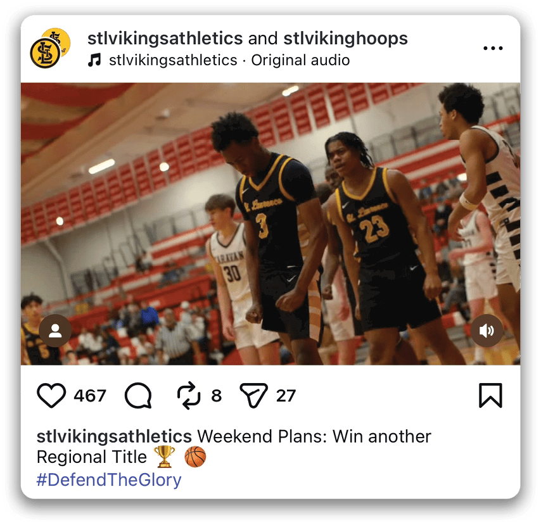
Task: Repost using the arrows icon
Action: coord(188,395)
